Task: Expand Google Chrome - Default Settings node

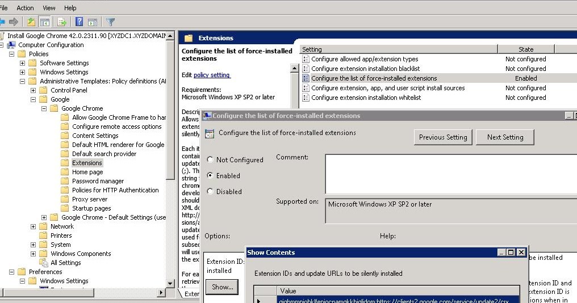Action: point(44,217)
